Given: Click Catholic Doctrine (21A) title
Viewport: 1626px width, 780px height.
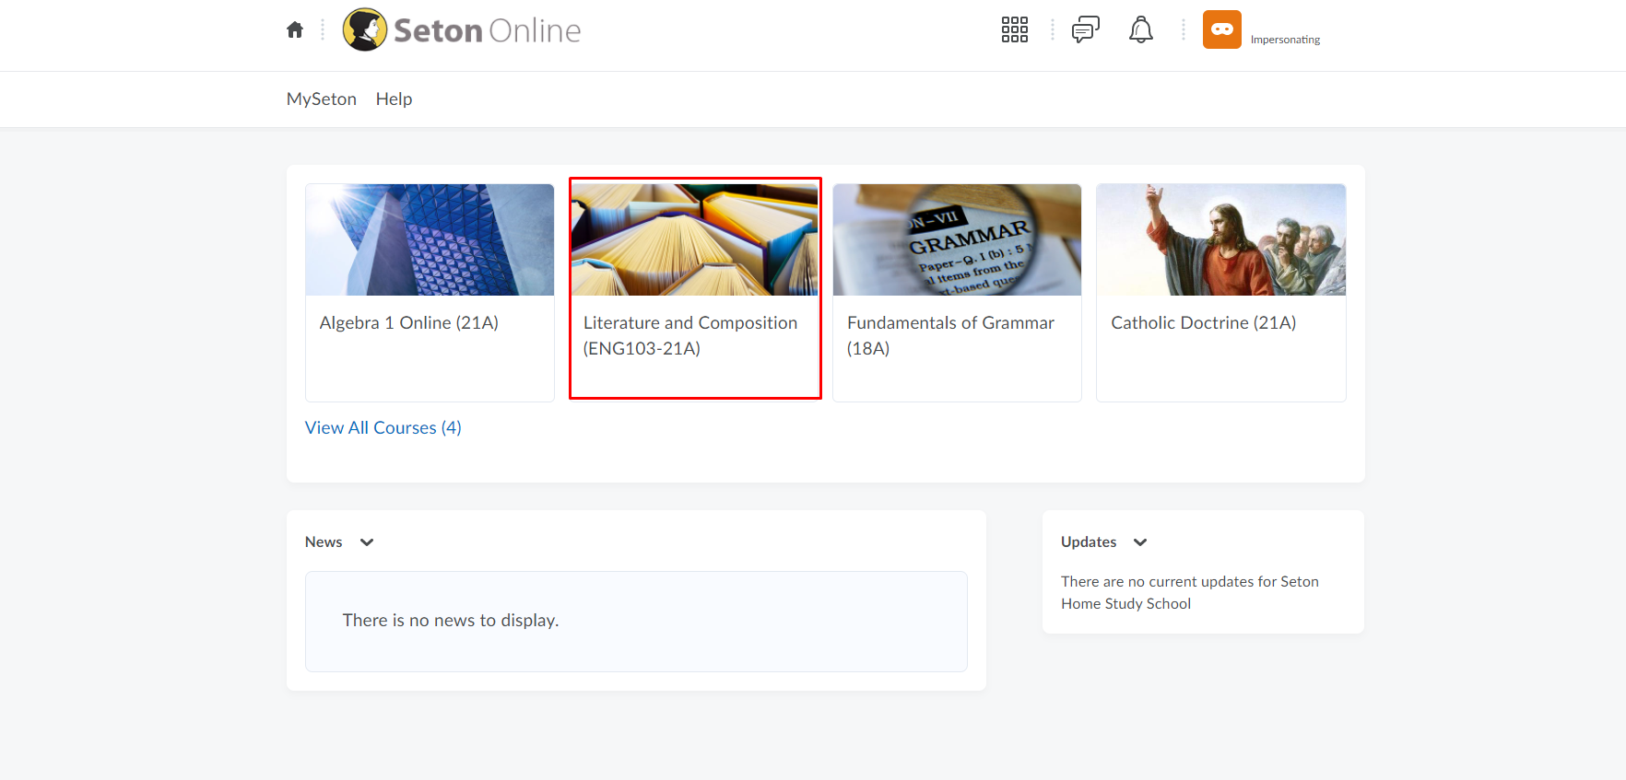Looking at the screenshot, I should tap(1204, 322).
